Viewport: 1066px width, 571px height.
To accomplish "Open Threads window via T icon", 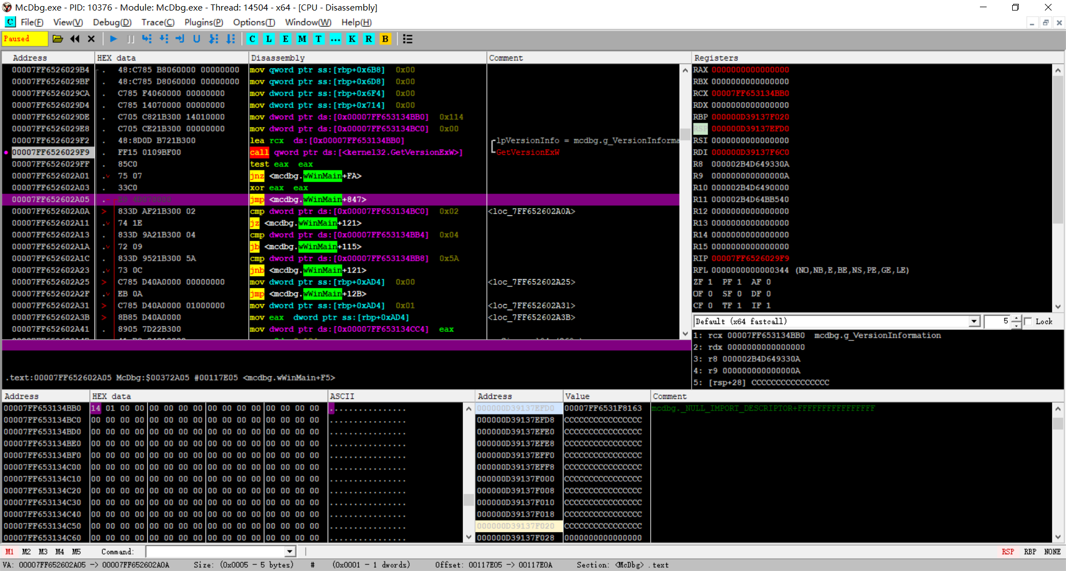I will pos(319,39).
